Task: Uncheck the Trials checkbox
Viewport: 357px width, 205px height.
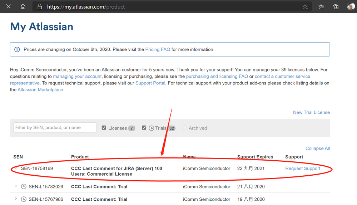Action: (144, 128)
